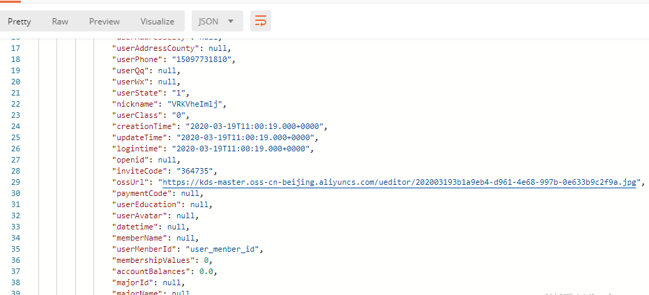Click the logintime key name

(x=137, y=149)
